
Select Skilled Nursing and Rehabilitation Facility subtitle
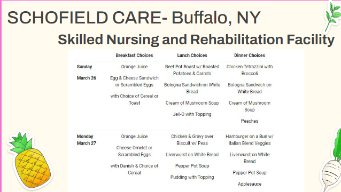click(x=196, y=39)
